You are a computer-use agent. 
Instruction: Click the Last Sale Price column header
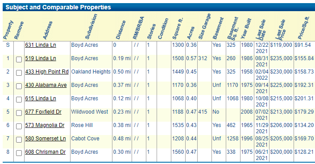(x=281, y=29)
